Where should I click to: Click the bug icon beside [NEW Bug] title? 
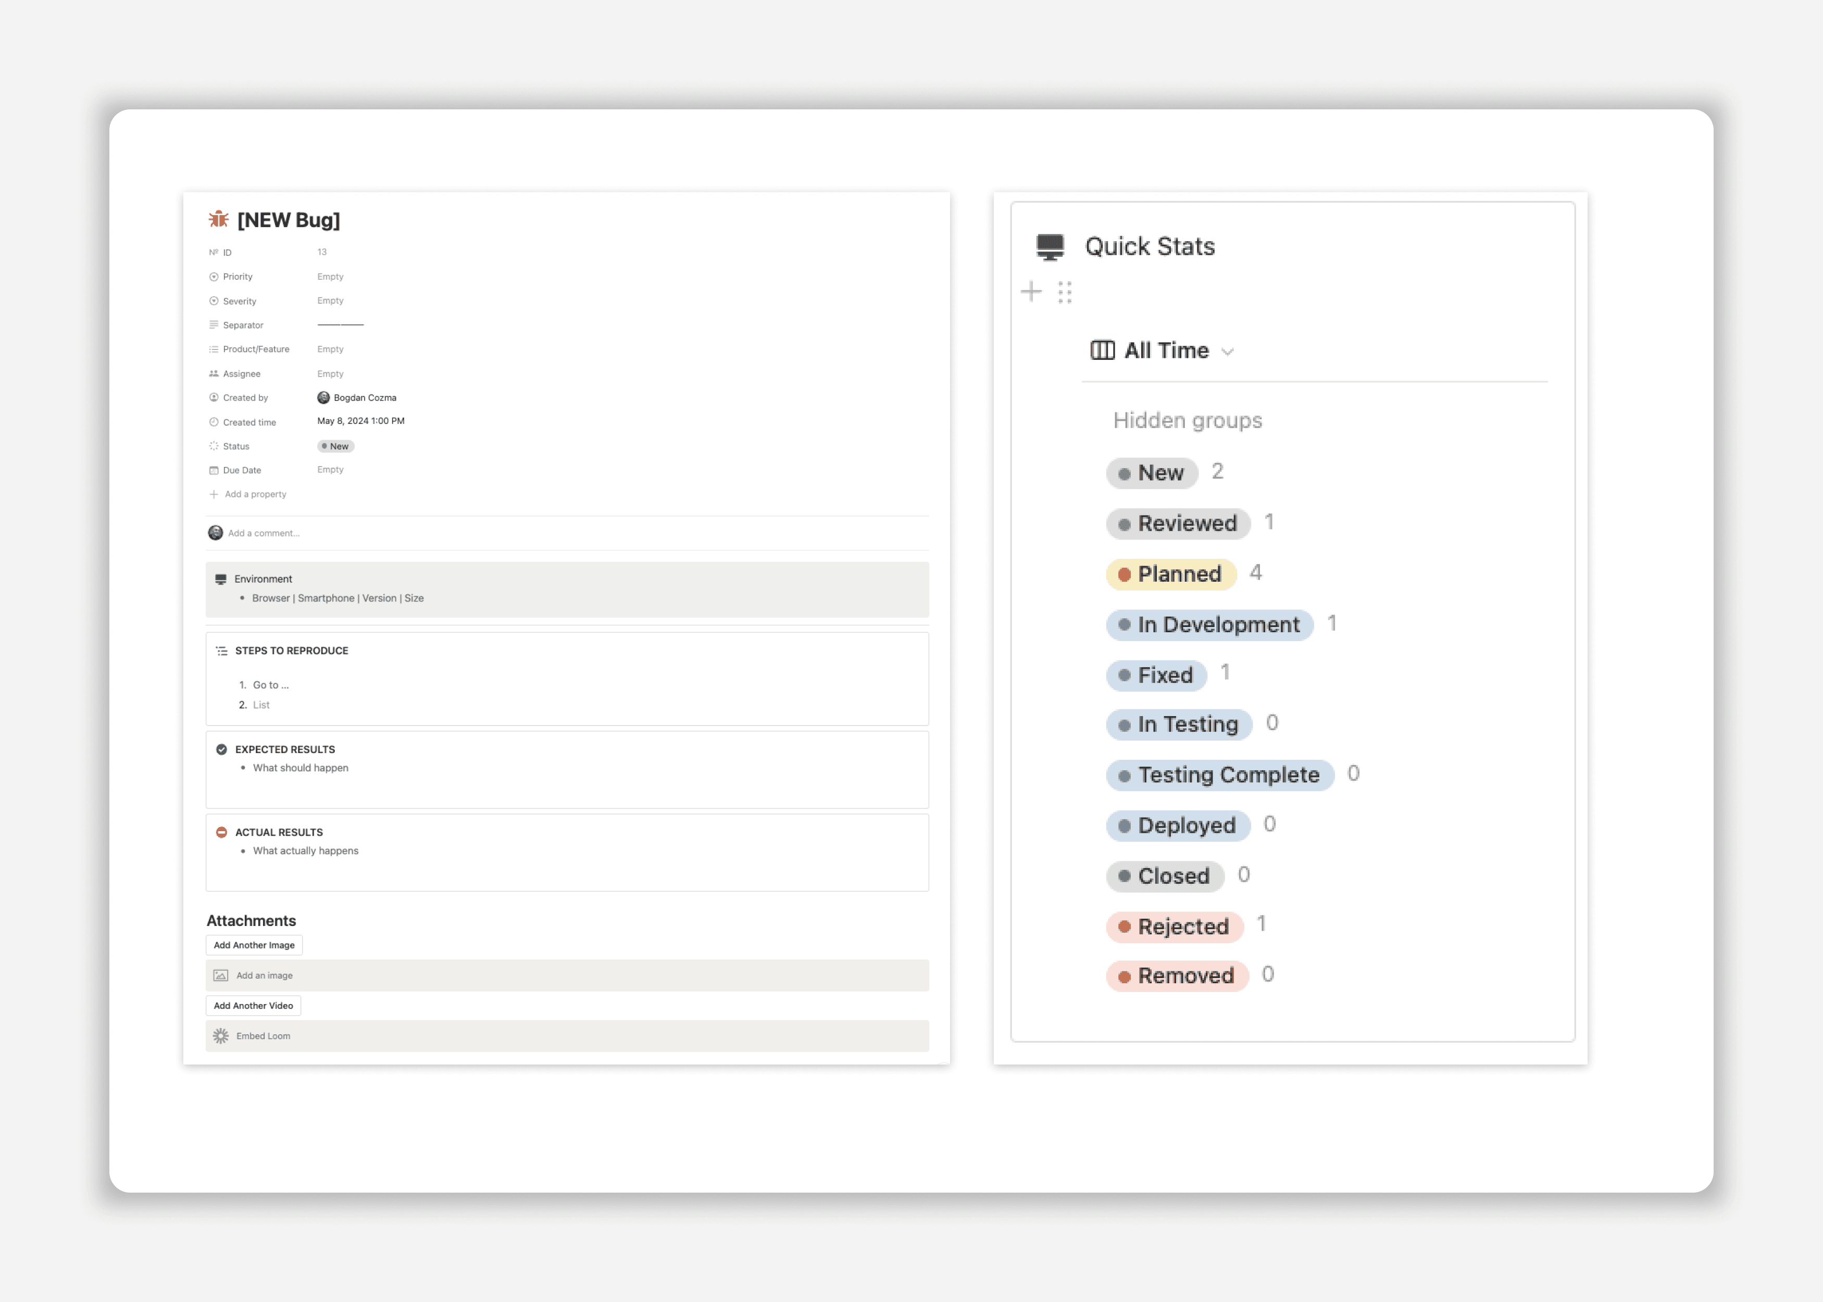coord(218,218)
